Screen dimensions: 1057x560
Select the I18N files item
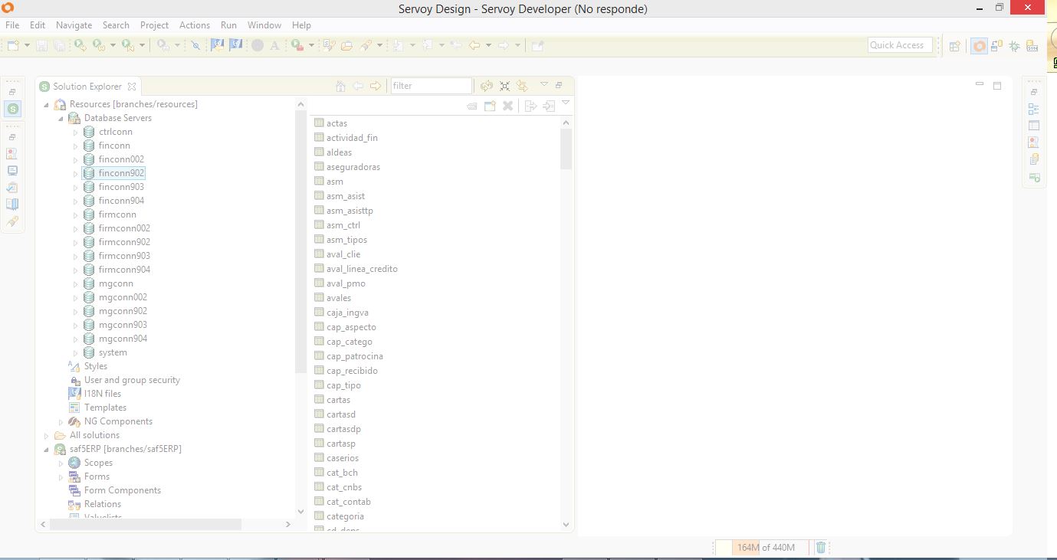(102, 394)
